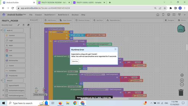Select the Dictionaries blocks category

pyautogui.click(x=15, y=60)
